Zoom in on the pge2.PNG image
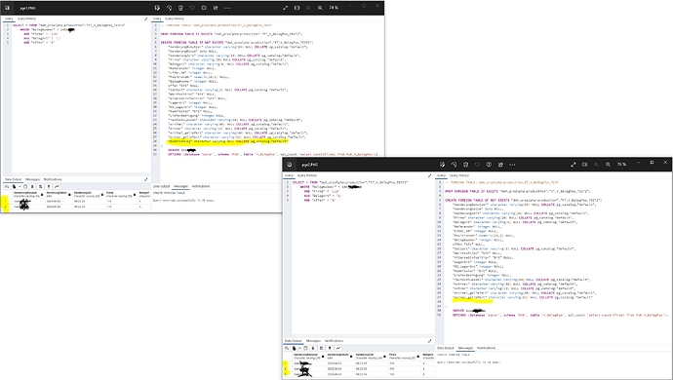The image size is (673, 380). click(609, 165)
